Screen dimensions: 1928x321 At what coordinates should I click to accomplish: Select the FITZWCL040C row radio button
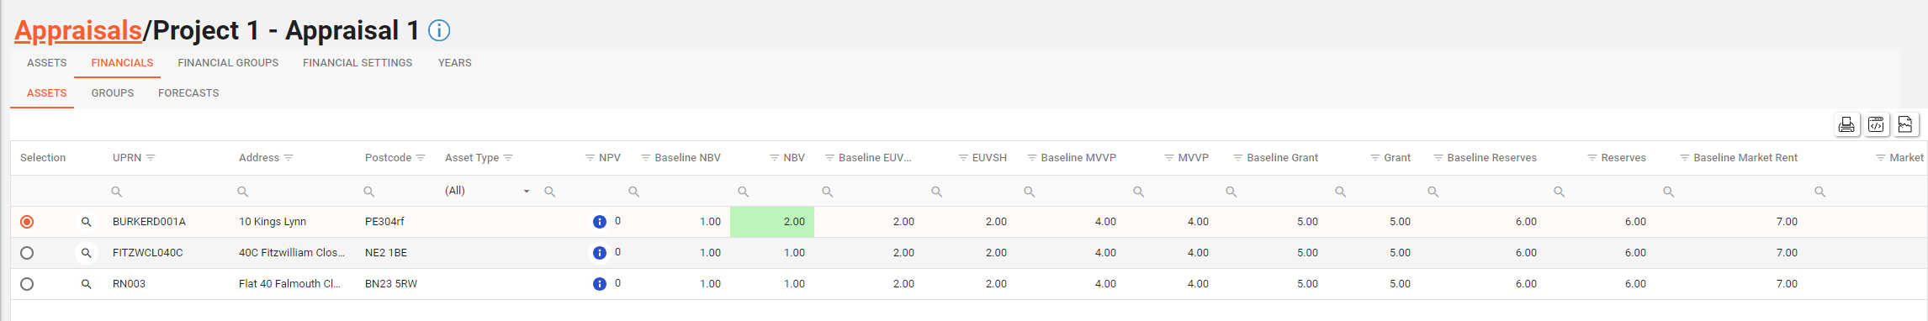(x=27, y=253)
